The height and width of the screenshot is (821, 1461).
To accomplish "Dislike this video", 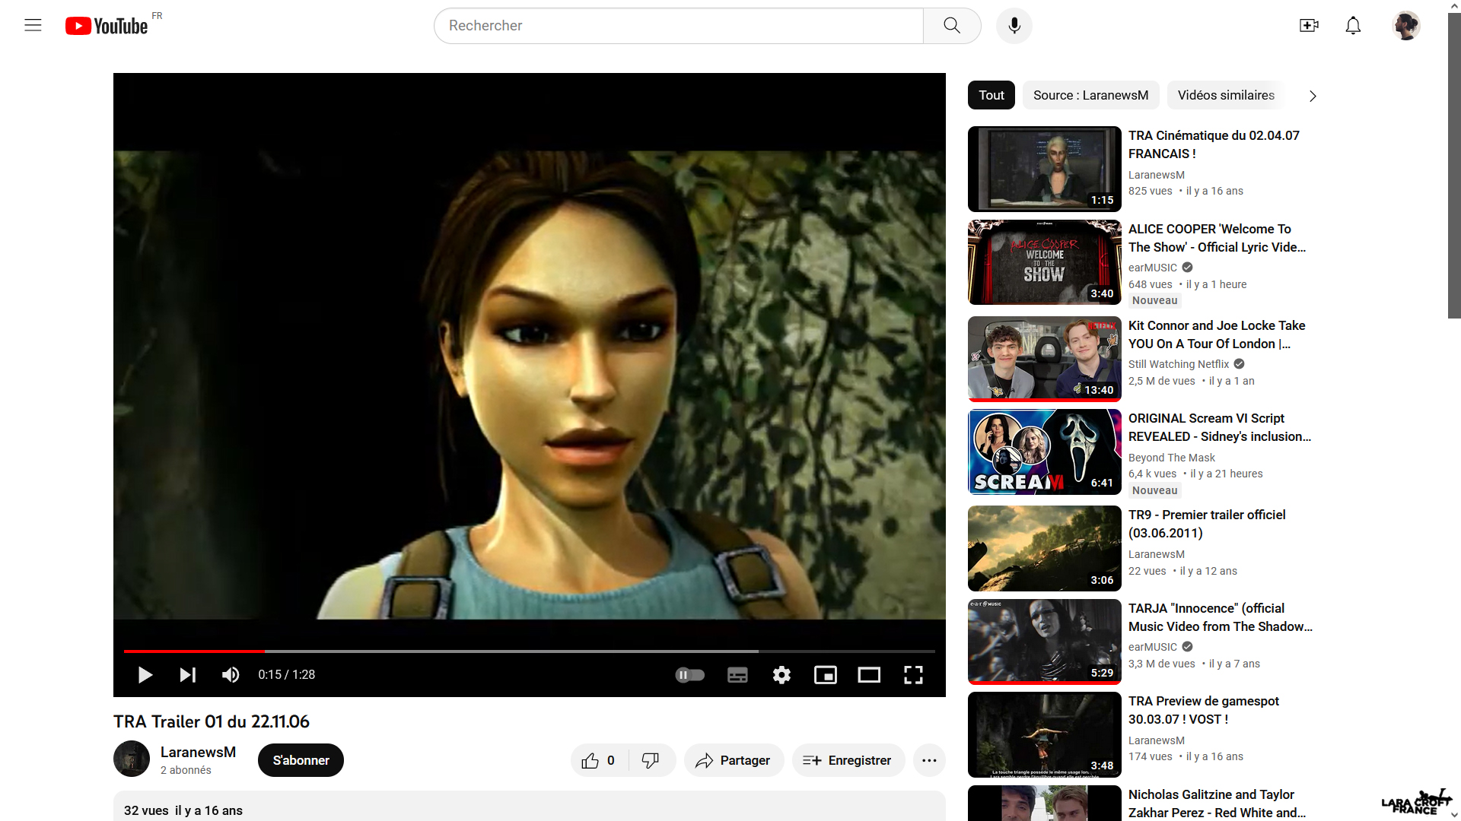I will point(651,760).
